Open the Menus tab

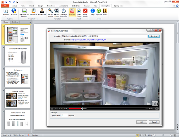coord(14,6)
